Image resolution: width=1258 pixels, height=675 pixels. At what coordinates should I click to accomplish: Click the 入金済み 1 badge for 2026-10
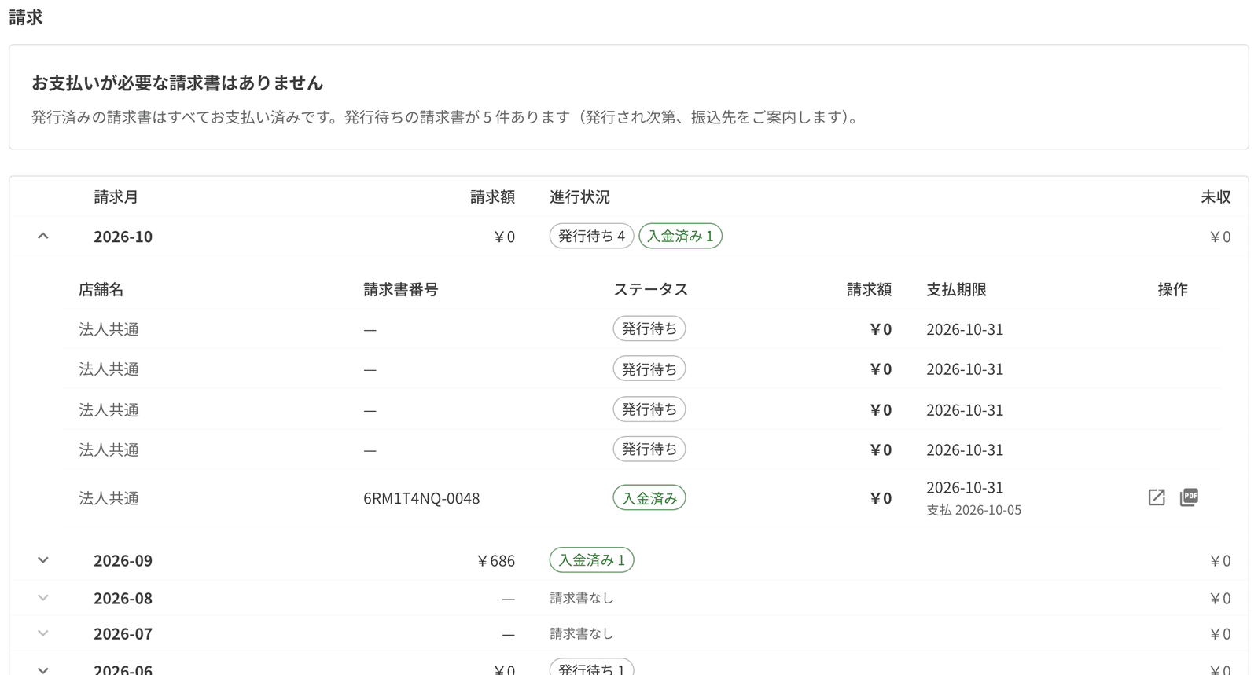(680, 236)
